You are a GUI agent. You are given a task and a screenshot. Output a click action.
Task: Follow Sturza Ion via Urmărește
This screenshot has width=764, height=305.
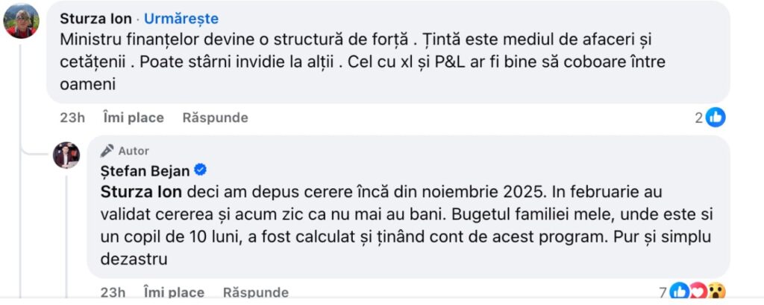pyautogui.click(x=181, y=19)
